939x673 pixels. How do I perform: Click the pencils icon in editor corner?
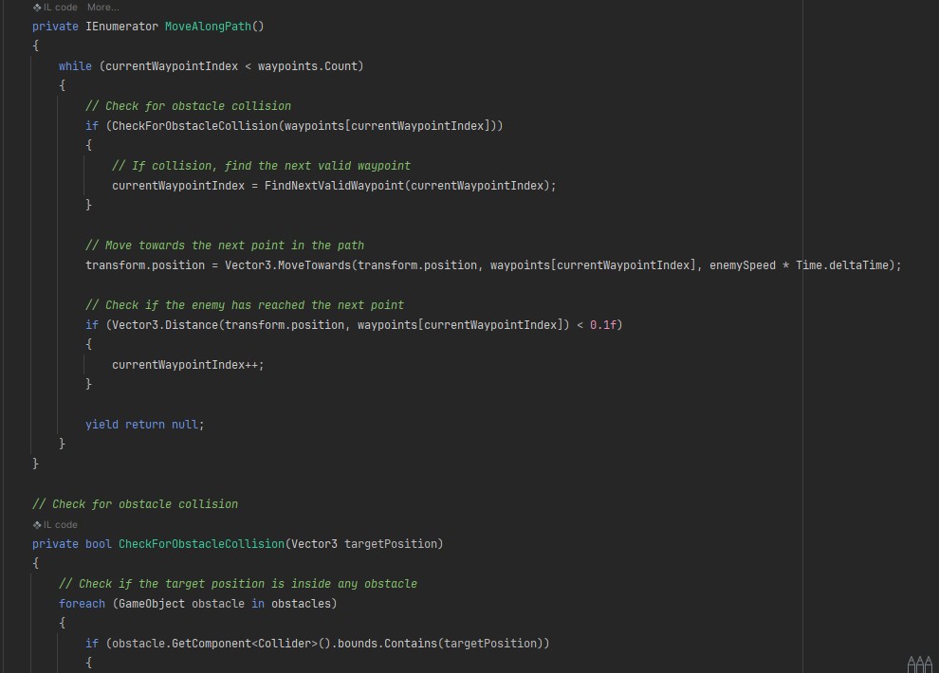920,664
